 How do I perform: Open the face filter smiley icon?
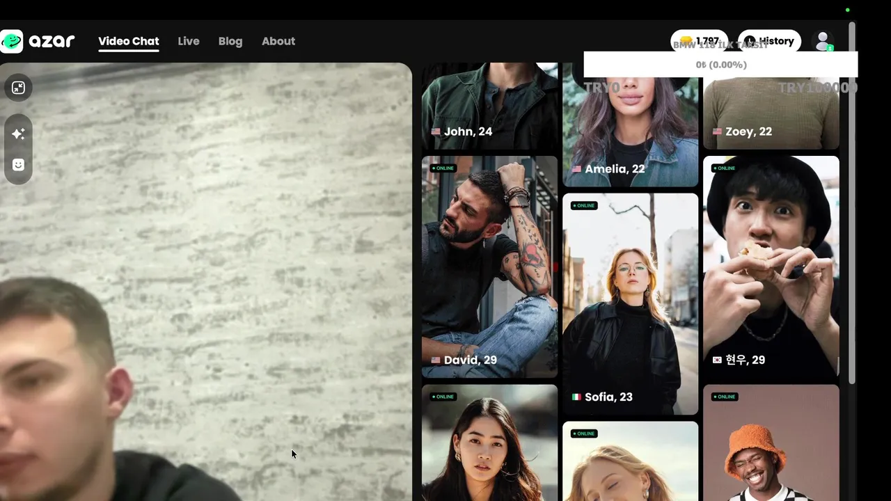[18, 165]
